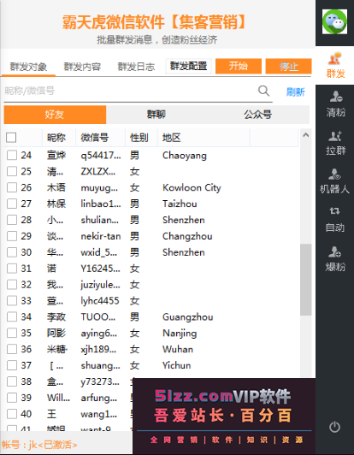Click the WeChat avatar icon

coord(334,21)
